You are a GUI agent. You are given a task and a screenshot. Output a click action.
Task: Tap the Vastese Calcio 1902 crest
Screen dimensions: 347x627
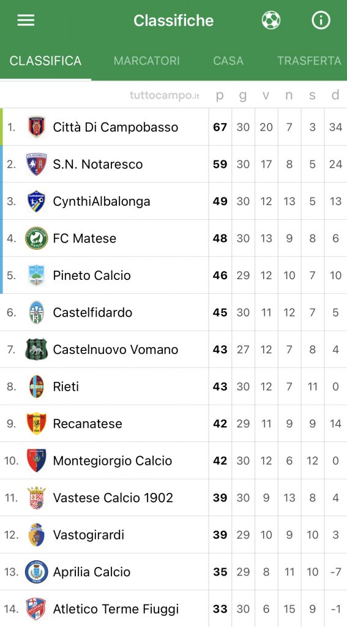pyautogui.click(x=36, y=498)
